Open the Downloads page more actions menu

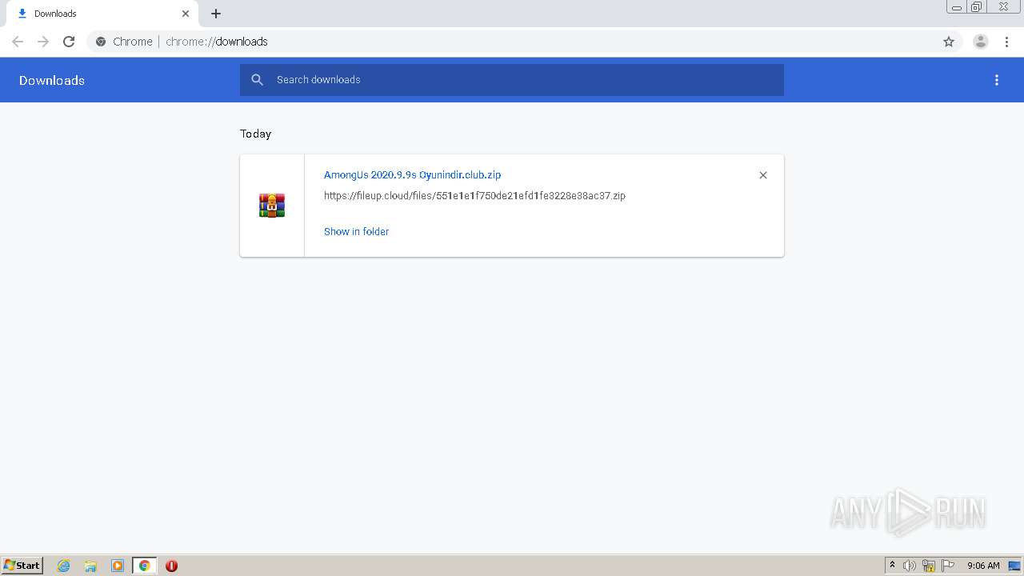click(997, 80)
